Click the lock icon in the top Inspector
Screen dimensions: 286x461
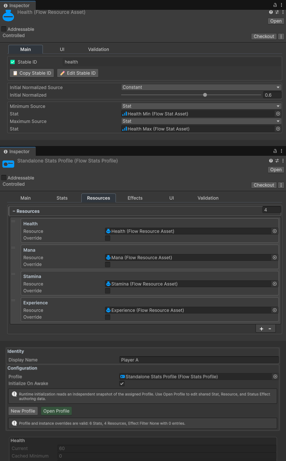[x=275, y=5]
